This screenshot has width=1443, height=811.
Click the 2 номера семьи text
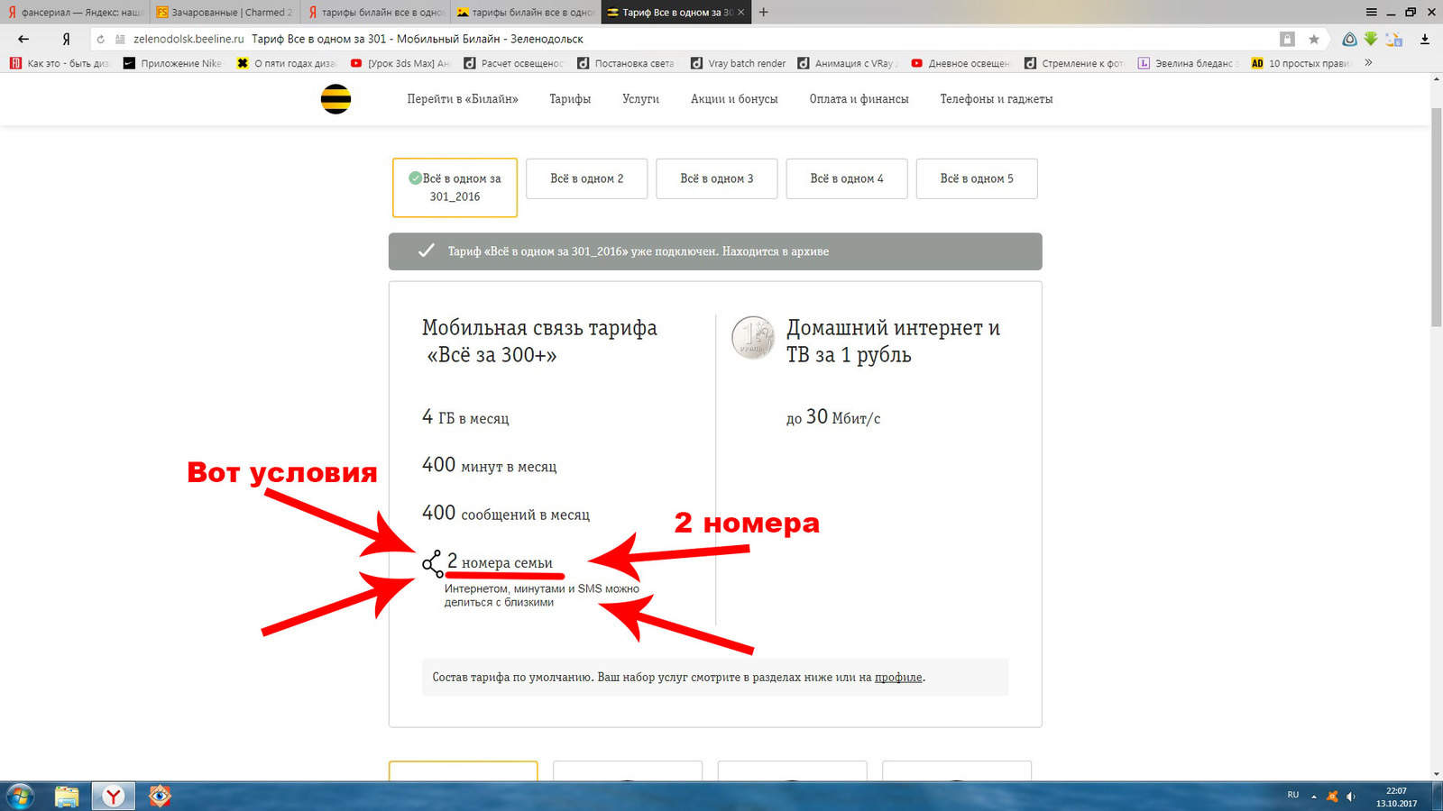[500, 562]
